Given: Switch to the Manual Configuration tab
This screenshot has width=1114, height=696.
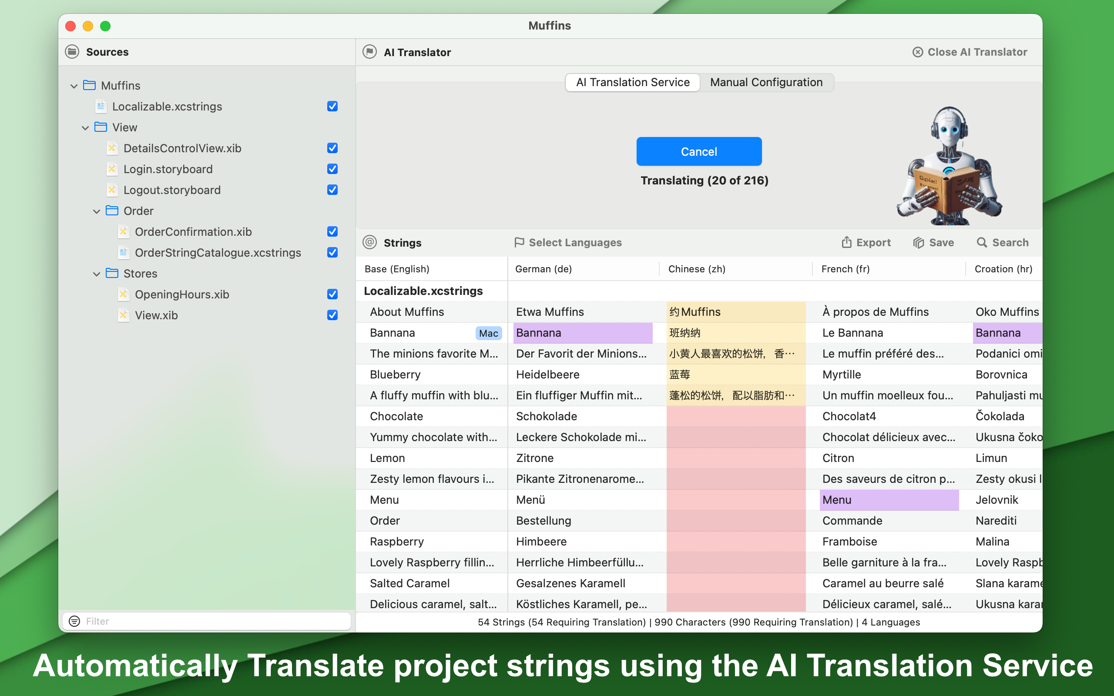Looking at the screenshot, I should click(x=766, y=82).
